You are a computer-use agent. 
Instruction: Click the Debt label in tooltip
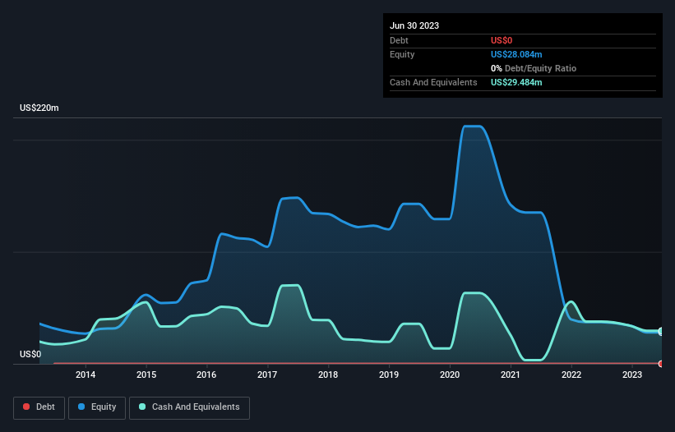[399, 40]
